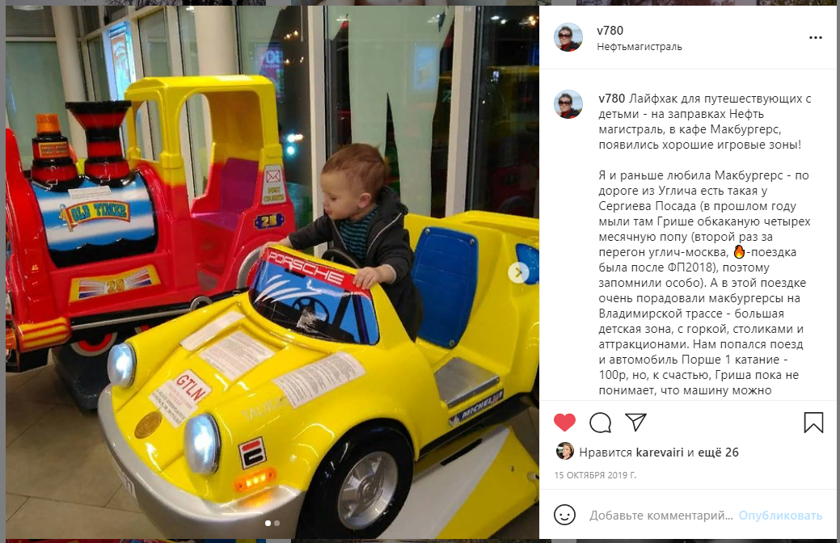840x543 pixels.
Task: Focus the Добавьте комментарий input field
Action: pyautogui.click(x=661, y=516)
